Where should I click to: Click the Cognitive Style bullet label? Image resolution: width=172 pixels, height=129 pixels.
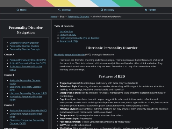[68, 99]
